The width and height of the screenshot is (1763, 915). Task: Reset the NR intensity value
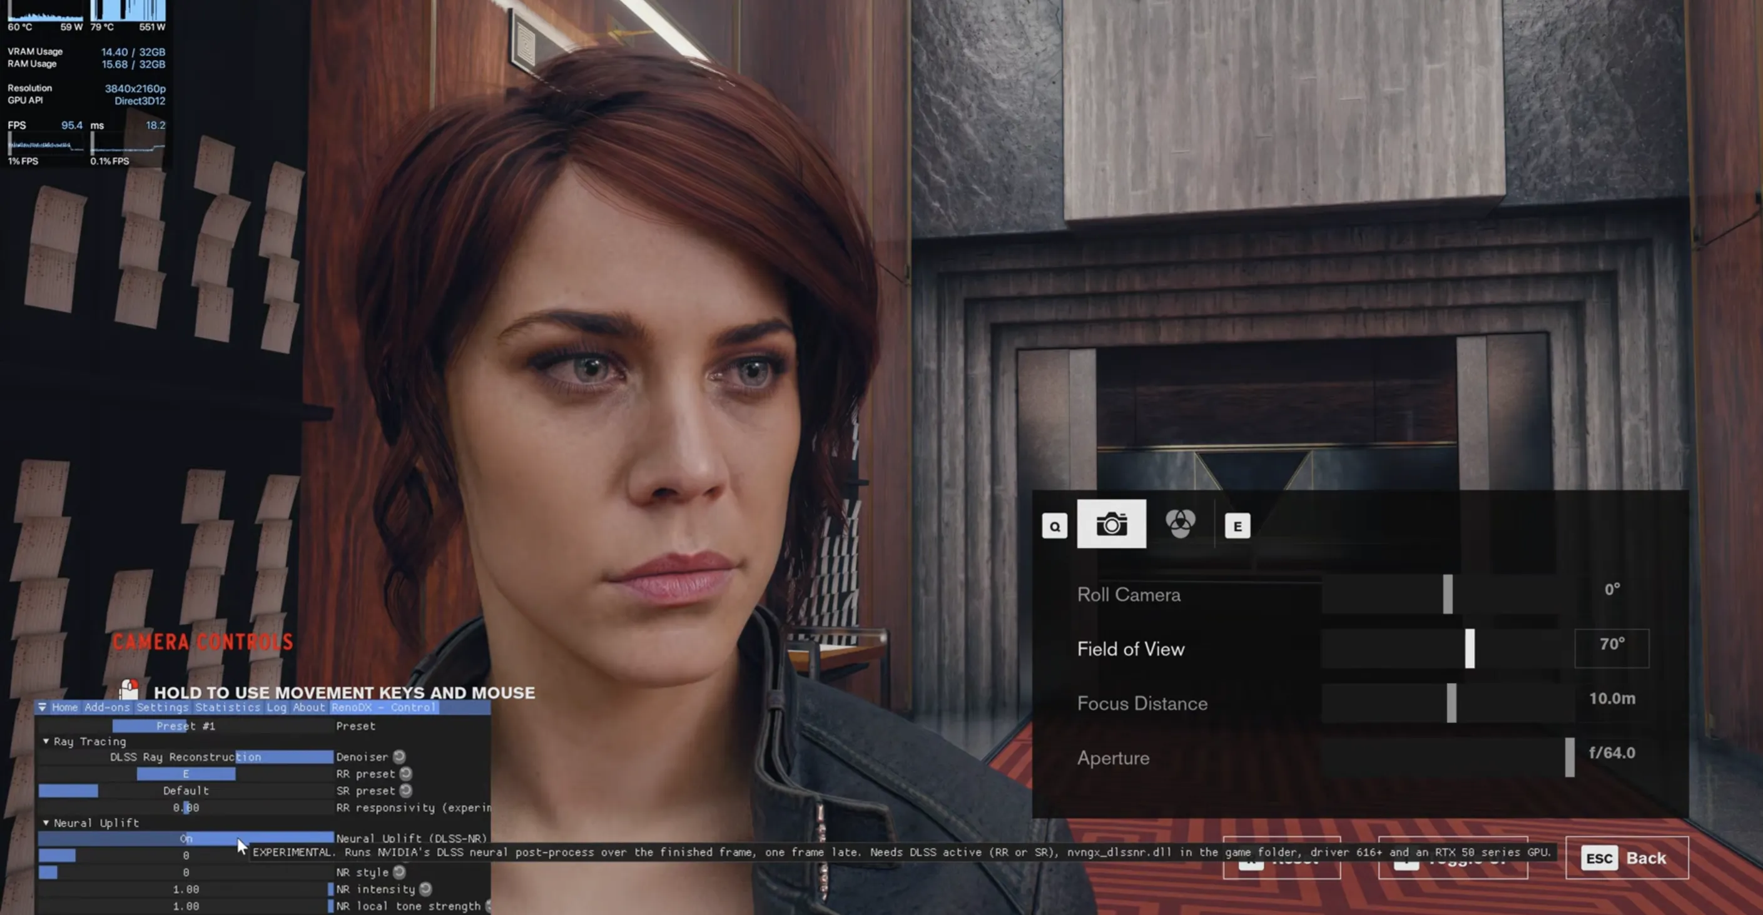coord(425,889)
